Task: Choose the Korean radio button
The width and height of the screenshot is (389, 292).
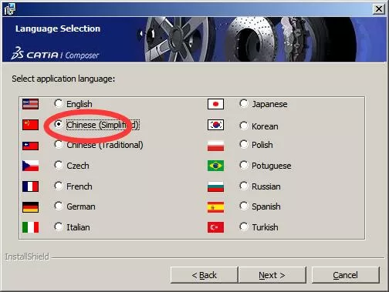Action: (x=244, y=126)
